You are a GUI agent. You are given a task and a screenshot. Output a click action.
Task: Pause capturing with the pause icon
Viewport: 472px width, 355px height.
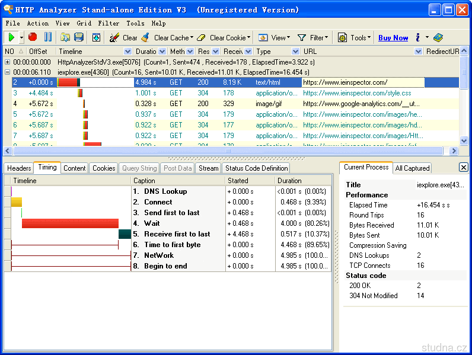(x=47, y=37)
